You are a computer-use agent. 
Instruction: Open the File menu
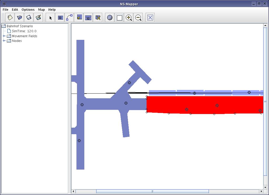point(5,9)
